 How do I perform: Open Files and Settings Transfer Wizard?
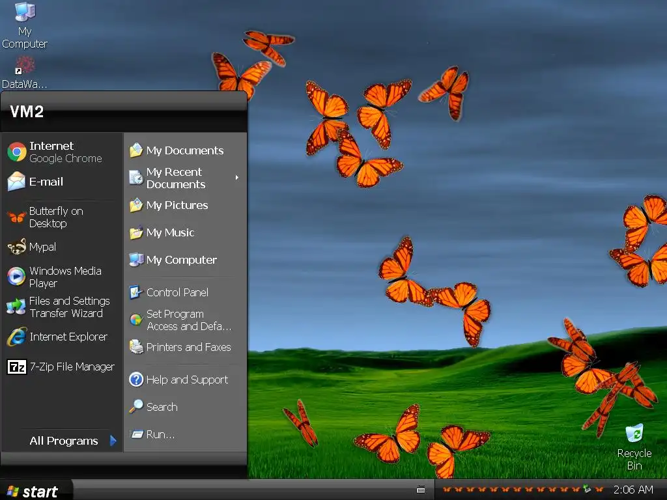point(62,307)
